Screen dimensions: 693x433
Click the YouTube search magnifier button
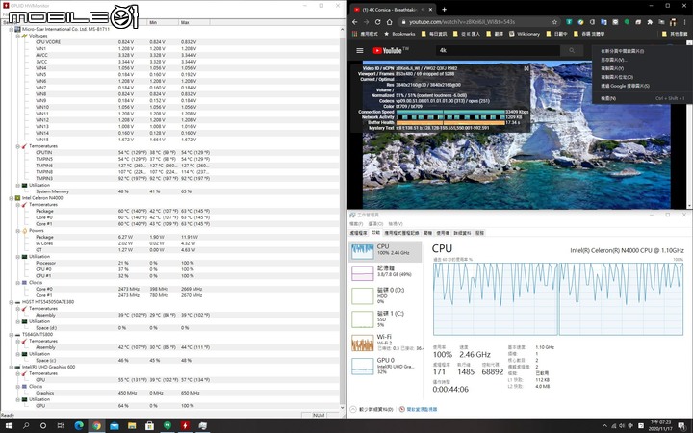click(572, 50)
